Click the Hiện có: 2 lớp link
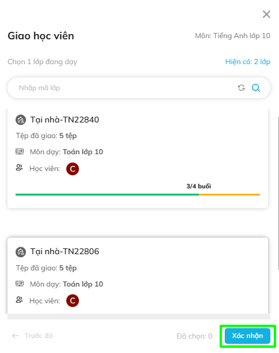This screenshot has width=279, height=353. coord(247,62)
